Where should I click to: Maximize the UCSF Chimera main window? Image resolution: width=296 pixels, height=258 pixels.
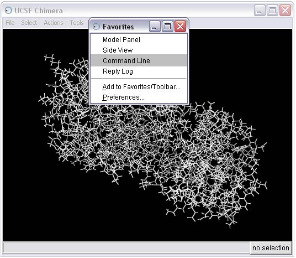click(x=272, y=11)
